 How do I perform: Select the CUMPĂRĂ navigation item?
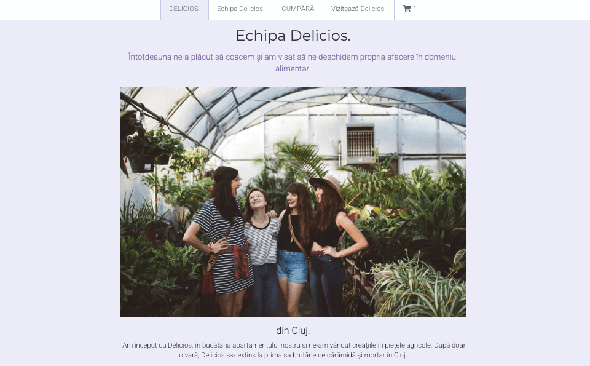tap(298, 9)
